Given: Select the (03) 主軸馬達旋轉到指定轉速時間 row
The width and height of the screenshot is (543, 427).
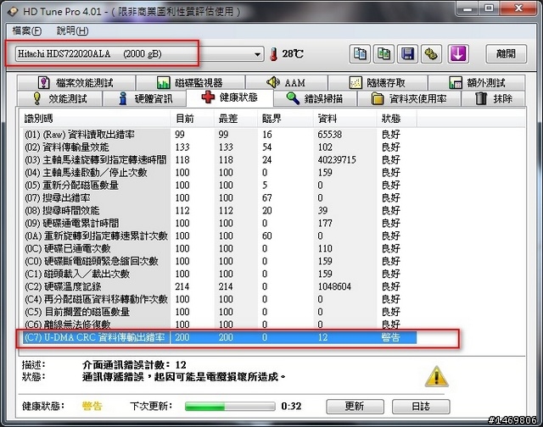Looking at the screenshot, I should (x=220, y=160).
